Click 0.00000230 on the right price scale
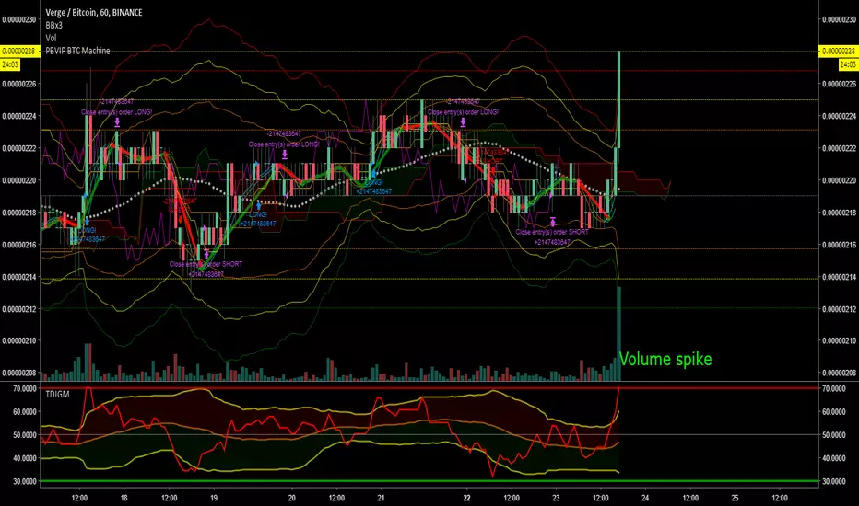859x506 pixels. coord(840,19)
